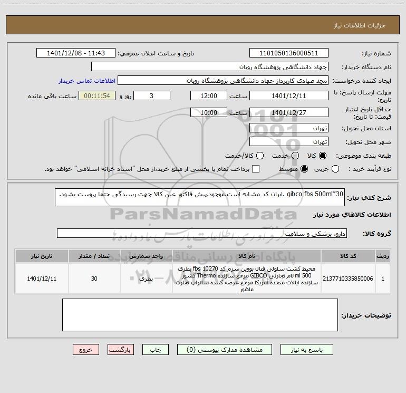
Task: Click the general description field gibco fbs
Action: coord(200,197)
